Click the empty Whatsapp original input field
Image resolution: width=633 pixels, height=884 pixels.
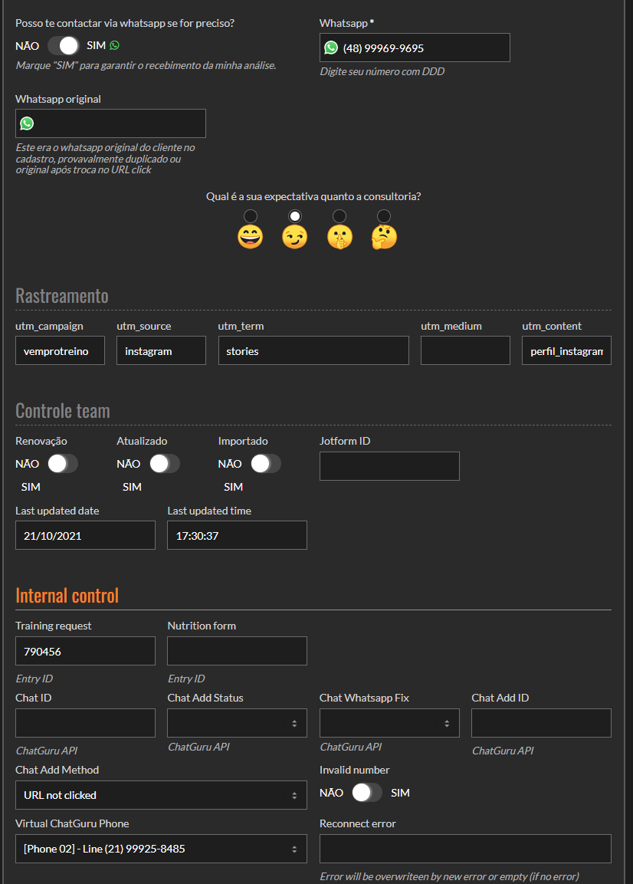coord(110,123)
